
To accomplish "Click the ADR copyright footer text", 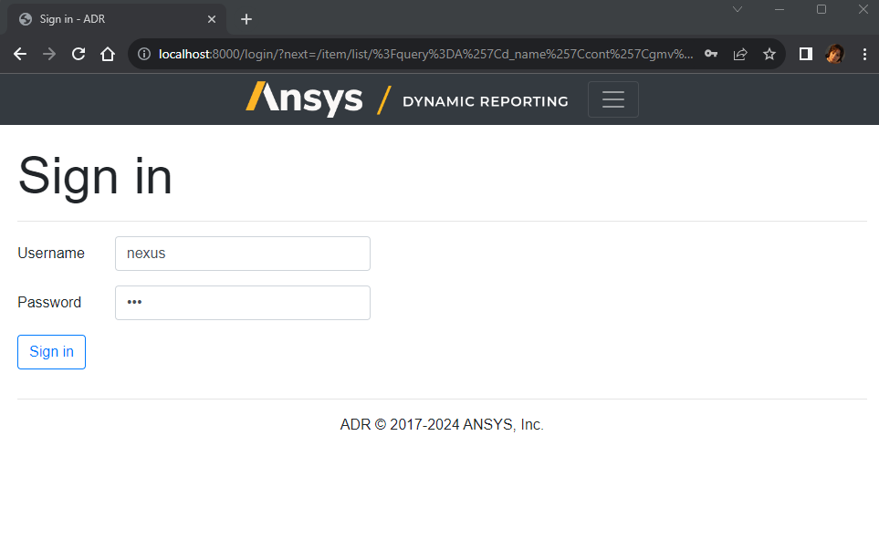I will pos(442,424).
